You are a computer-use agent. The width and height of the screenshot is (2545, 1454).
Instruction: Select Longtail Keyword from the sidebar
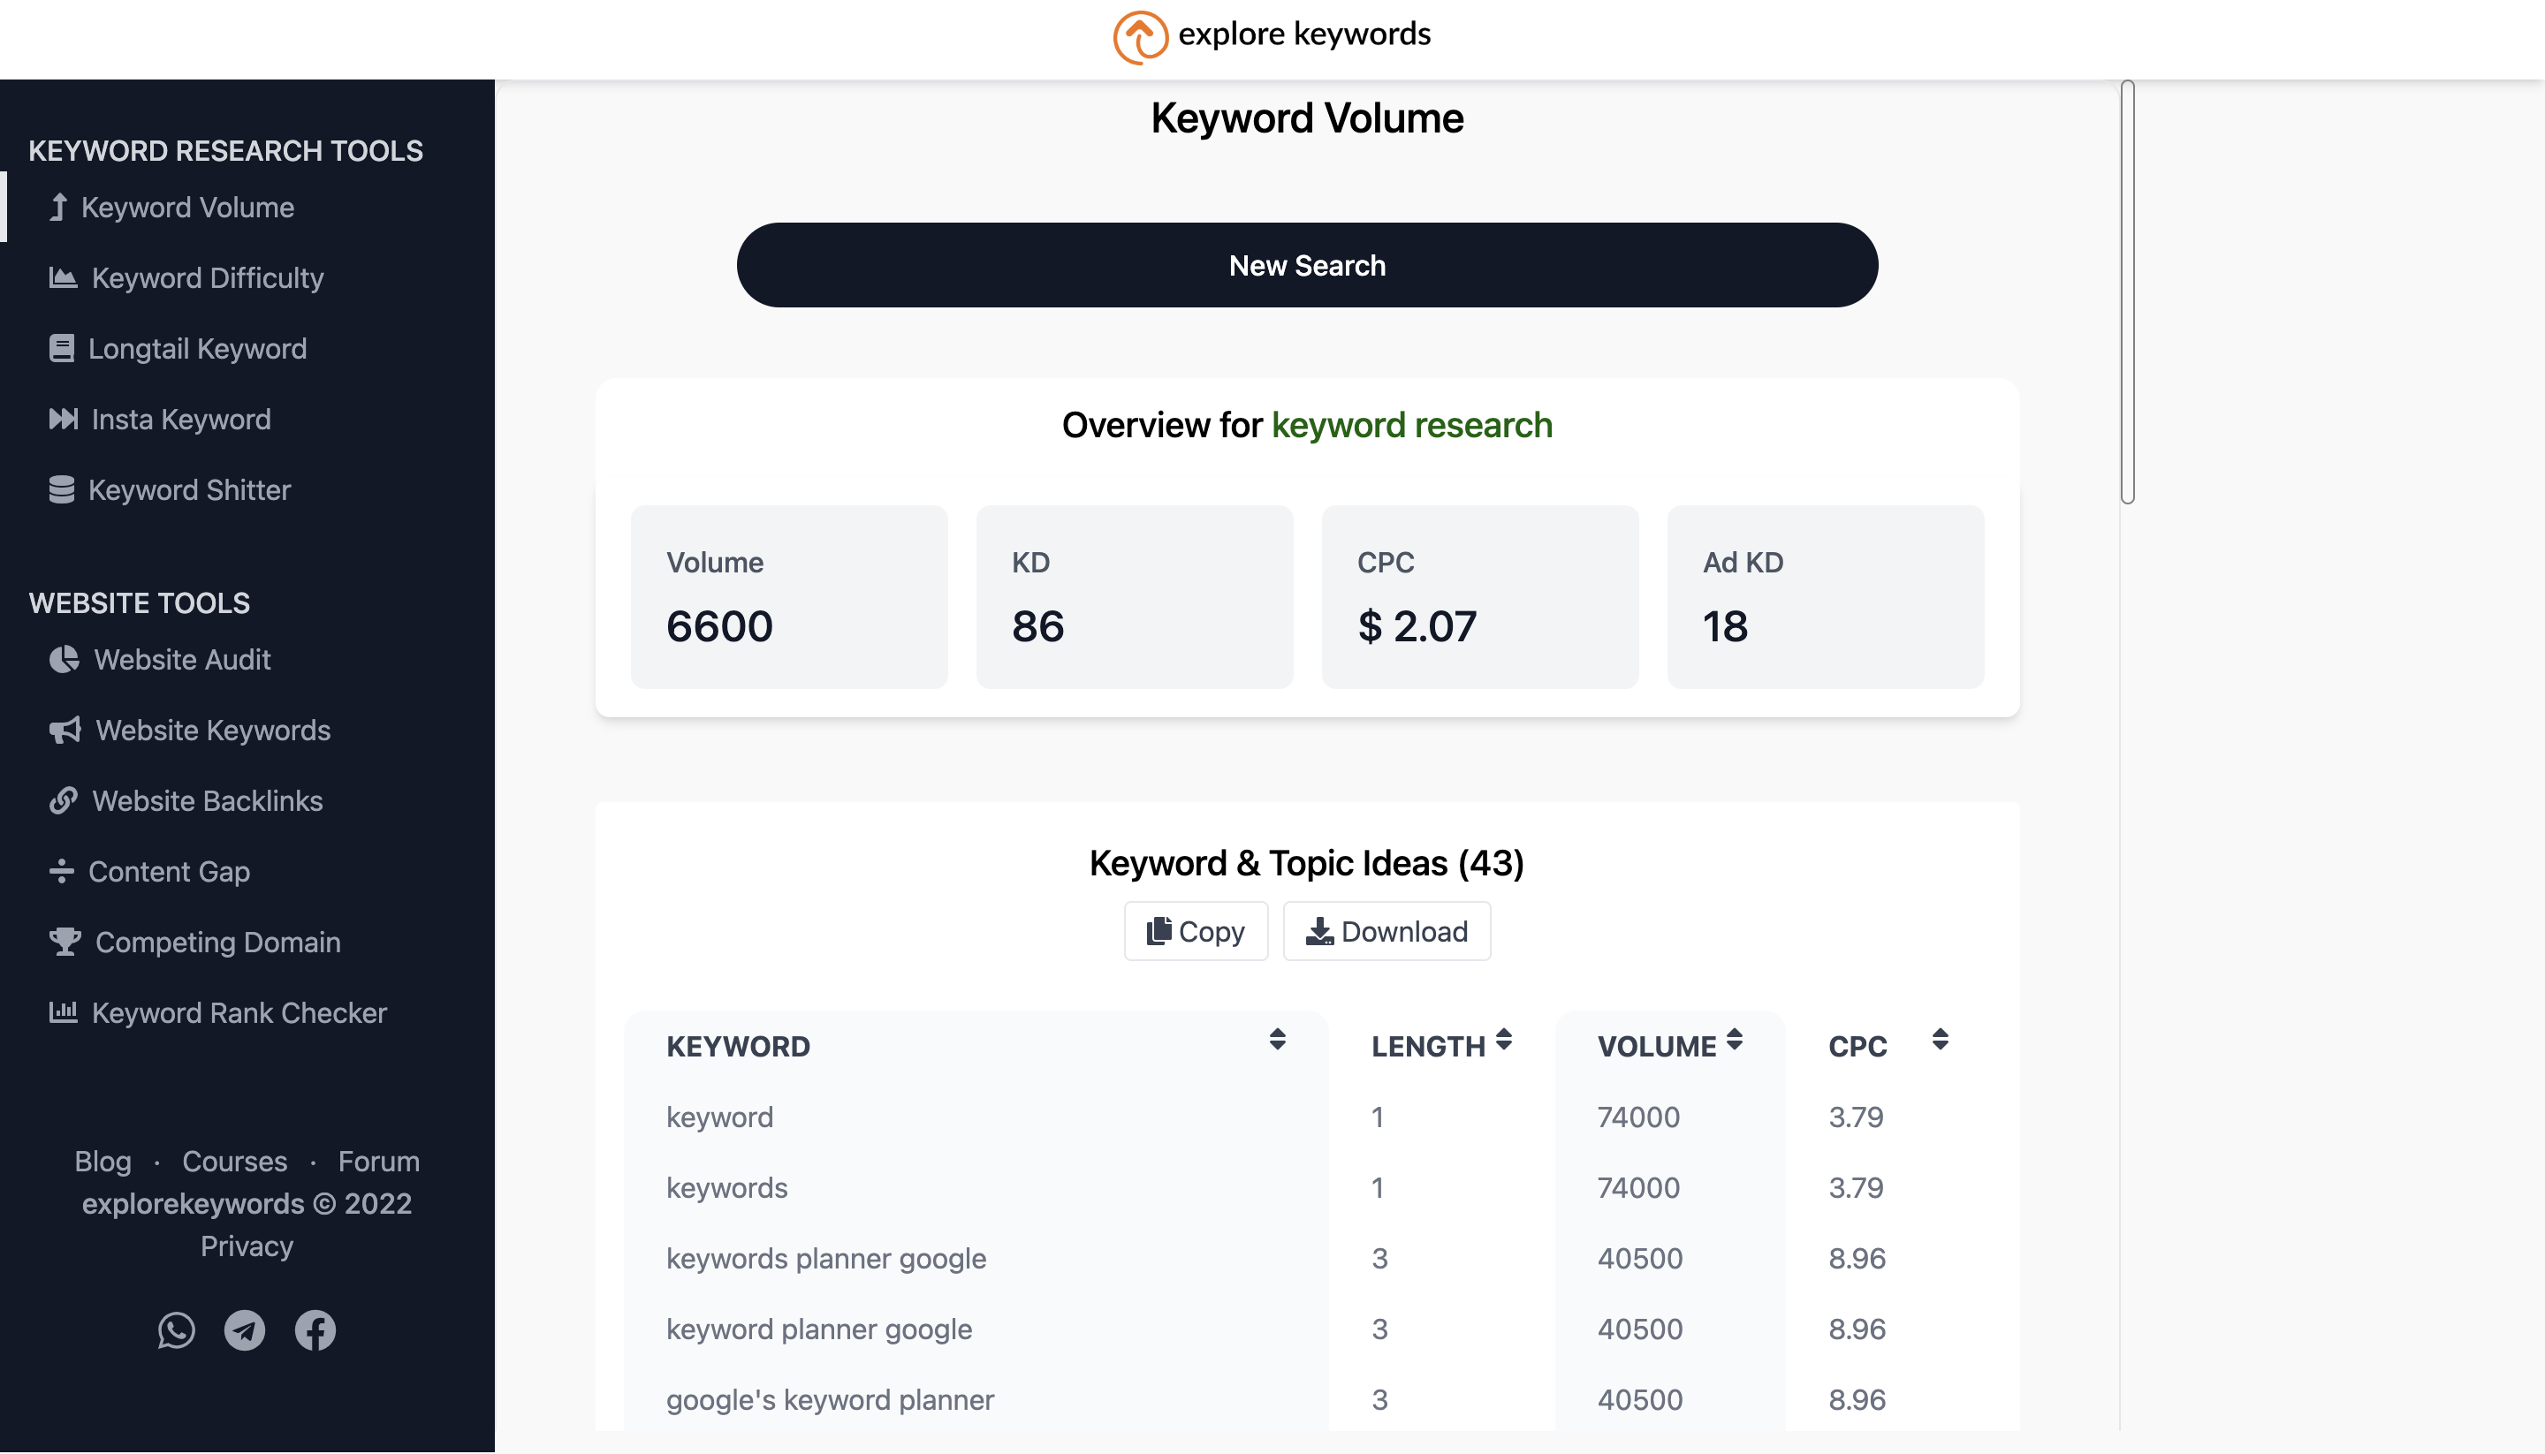[x=197, y=349]
